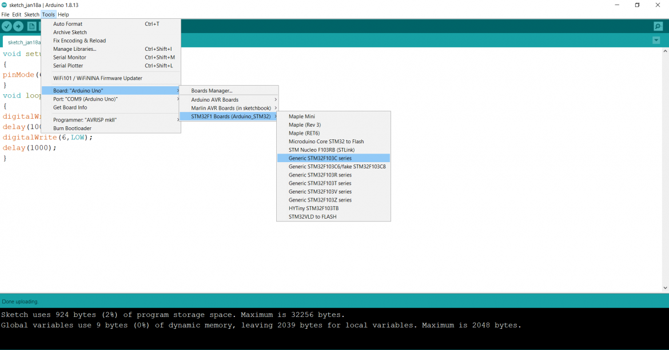Screen dimensions: 669x350
Task: Click the New sketch toolbar icon
Action: [32, 26]
